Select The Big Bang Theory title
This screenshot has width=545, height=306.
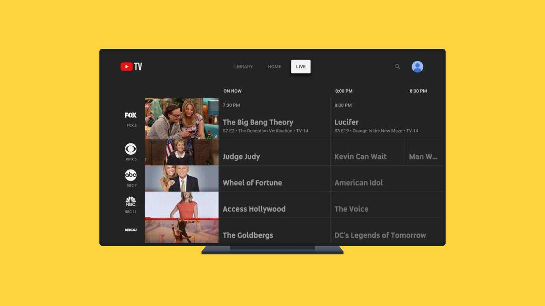(x=258, y=122)
